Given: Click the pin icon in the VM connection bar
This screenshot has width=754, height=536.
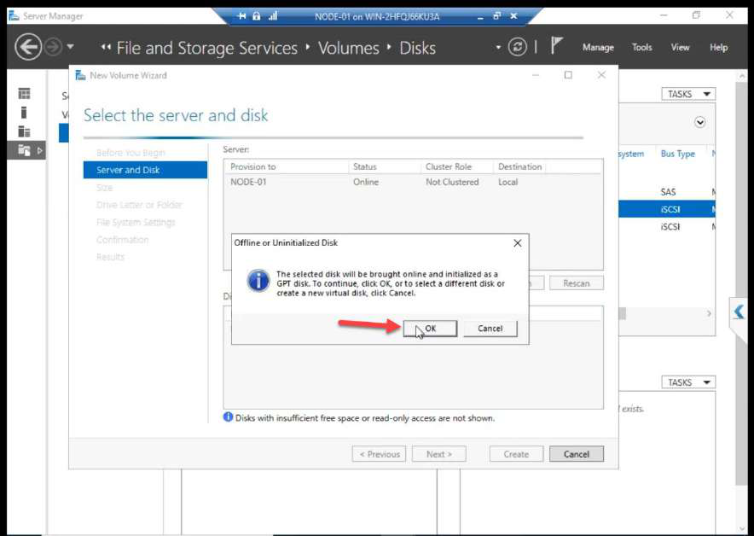Looking at the screenshot, I should pyautogui.click(x=242, y=16).
